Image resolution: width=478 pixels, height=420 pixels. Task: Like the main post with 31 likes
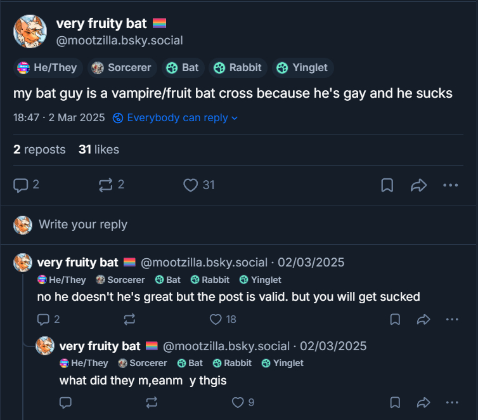coord(191,185)
